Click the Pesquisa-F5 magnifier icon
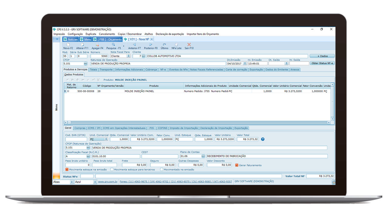Viewport: 388px width, 218px height. (x=113, y=45)
